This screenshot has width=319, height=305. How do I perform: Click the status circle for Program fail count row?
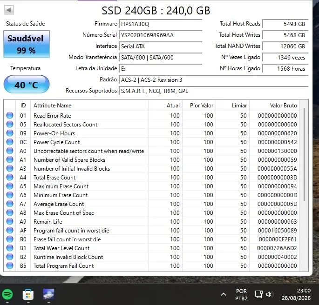[x=10, y=230]
